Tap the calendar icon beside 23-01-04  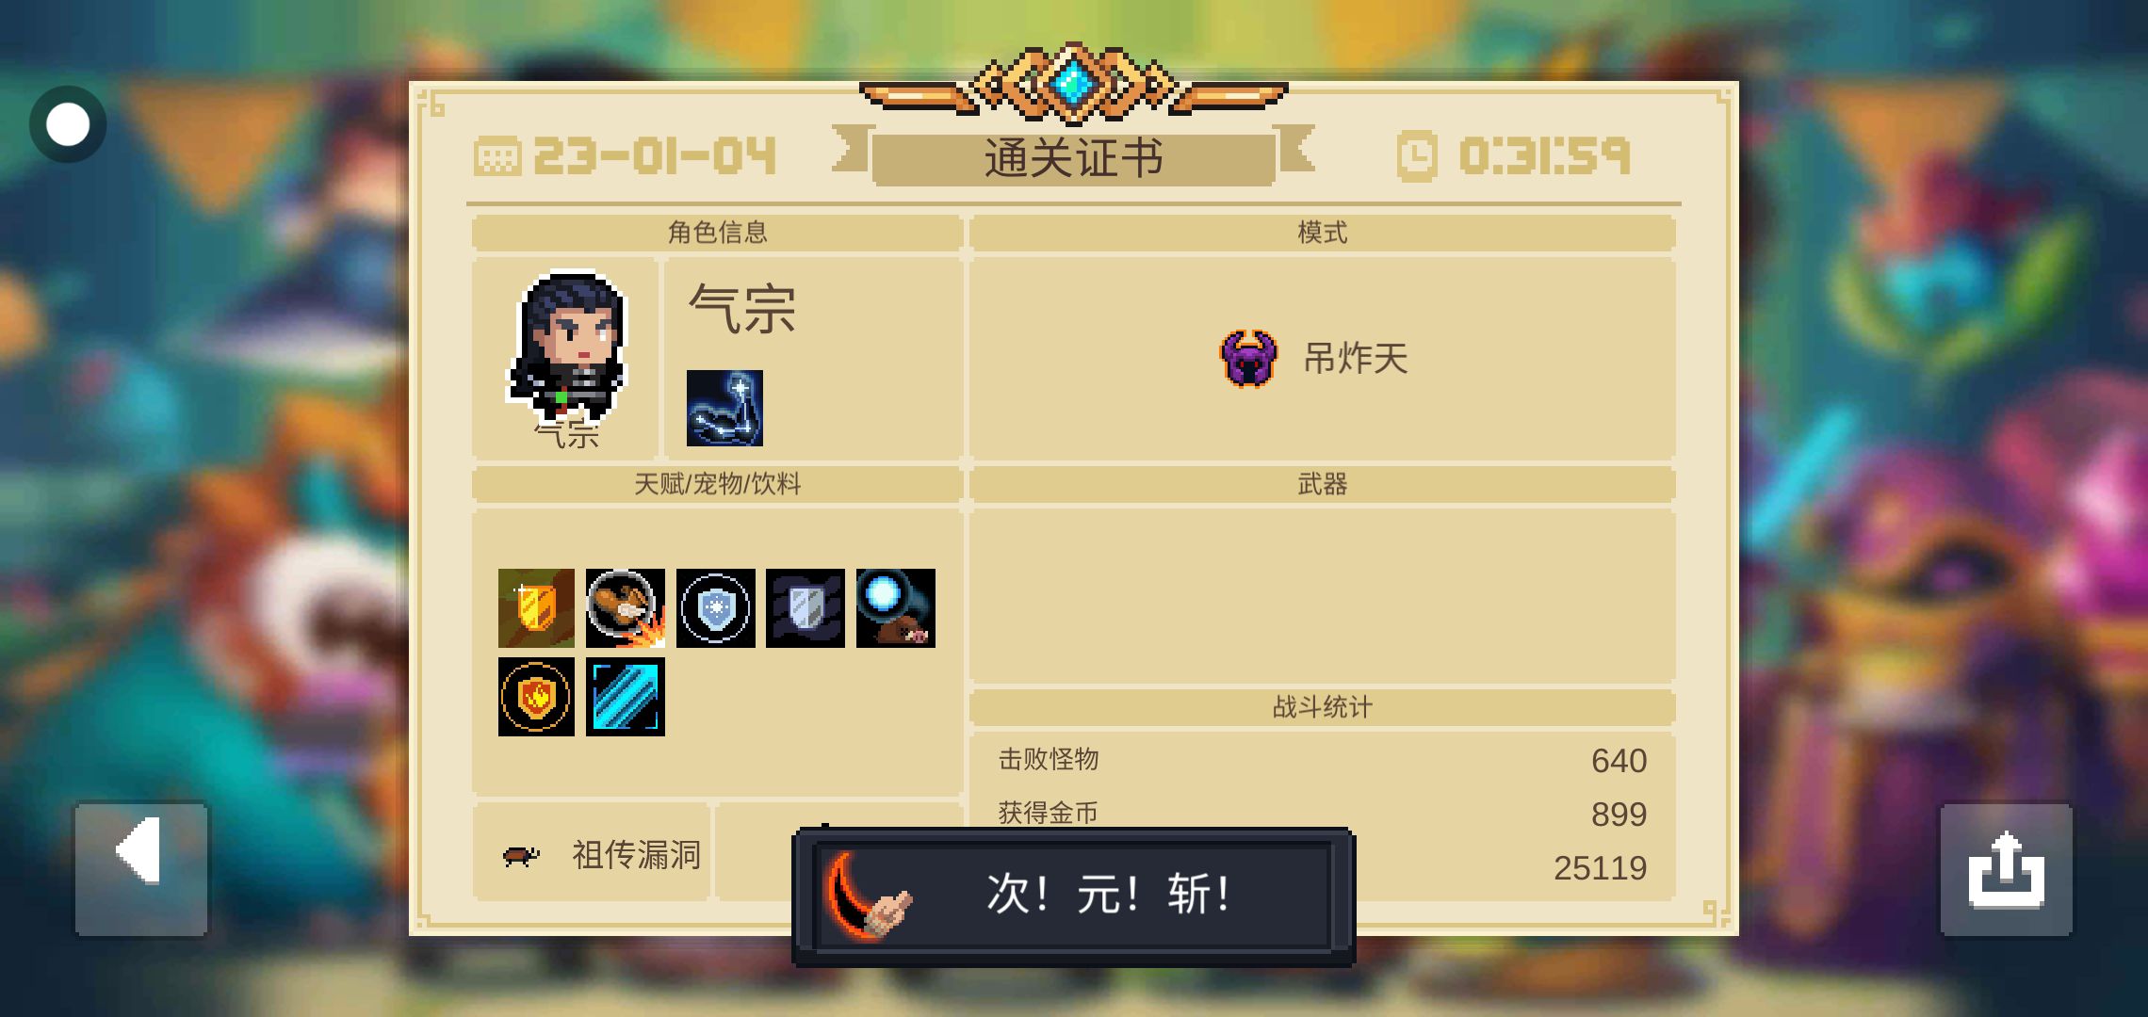coord(497,156)
